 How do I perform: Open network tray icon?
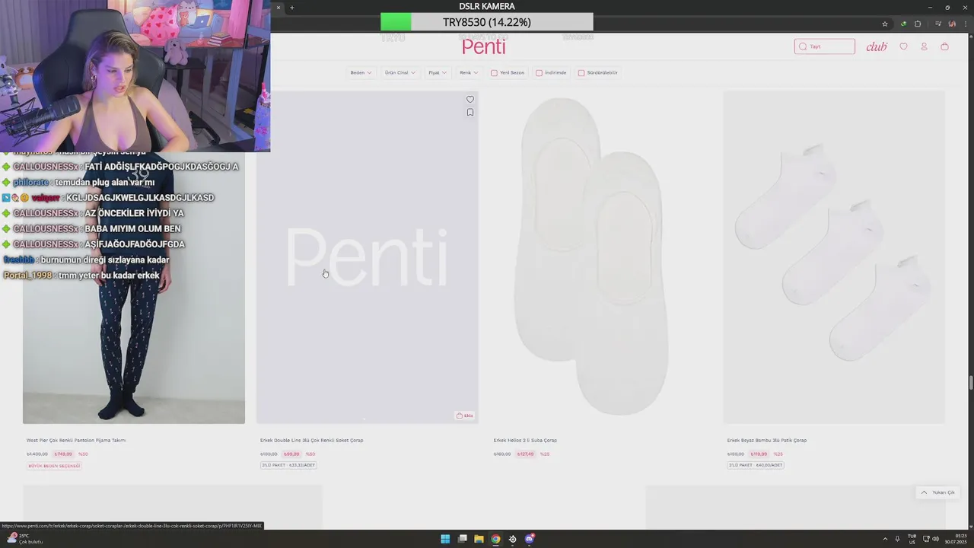[925, 539]
